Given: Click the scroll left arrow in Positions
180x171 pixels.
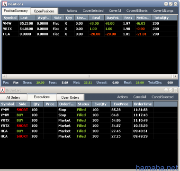Looking at the screenshot, I should coord(4,76).
